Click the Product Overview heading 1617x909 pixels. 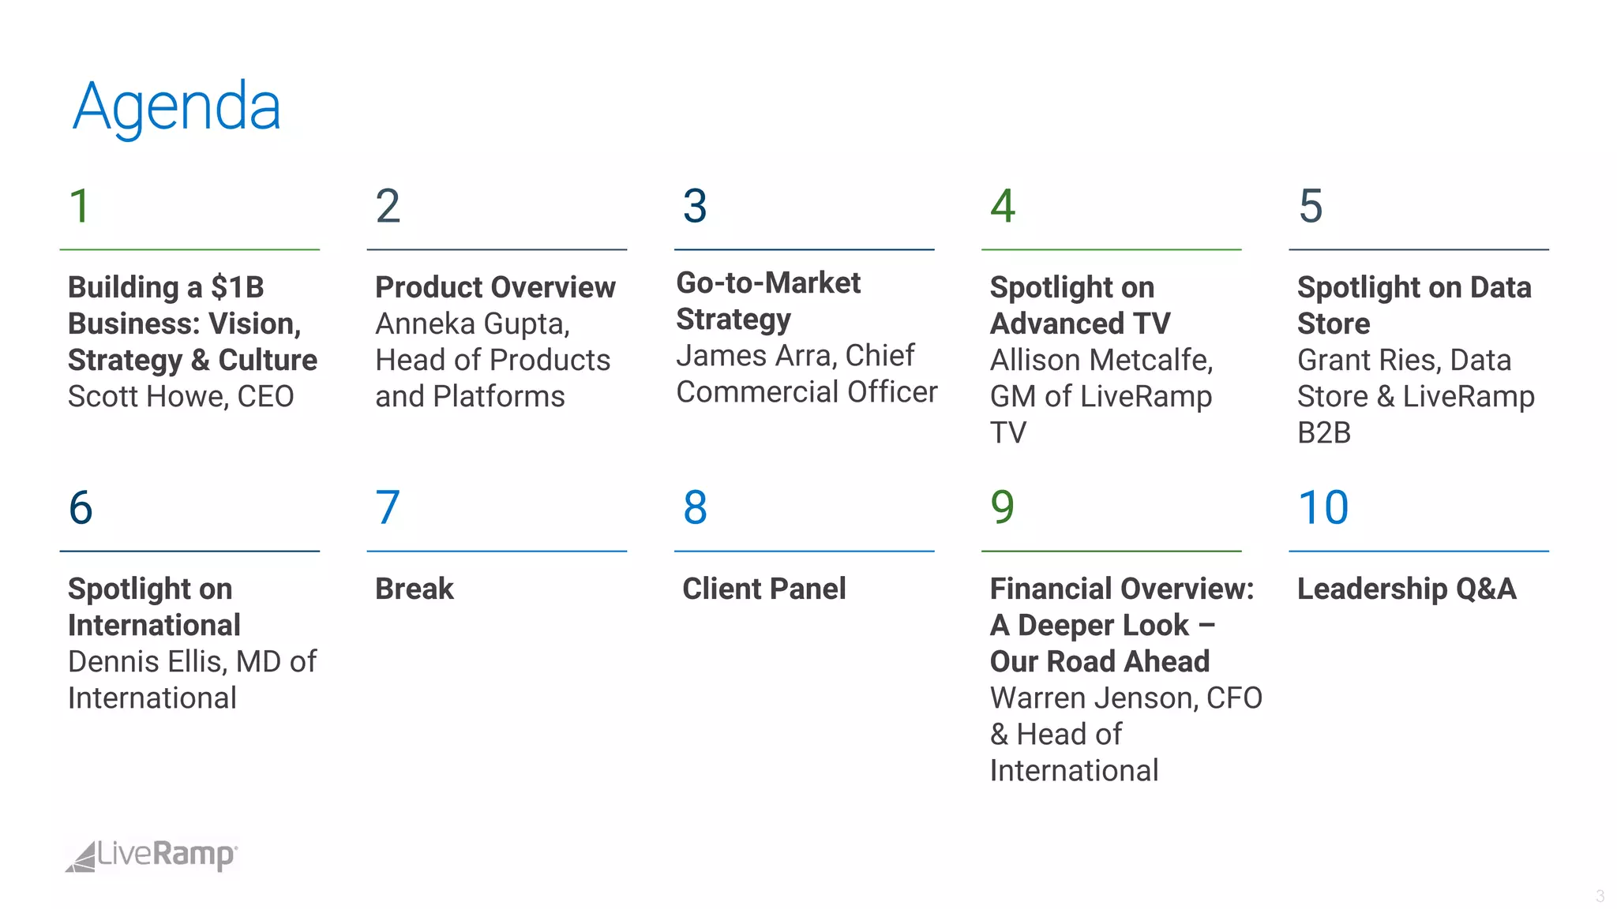(x=495, y=287)
